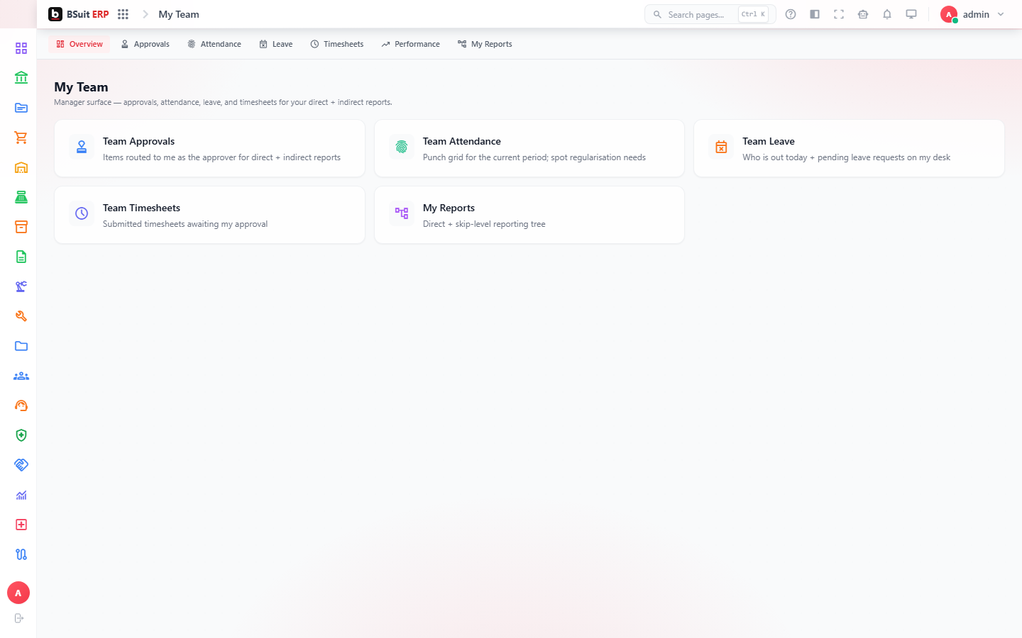Open the green shield module in sidebar
The image size is (1022, 638).
(x=21, y=435)
